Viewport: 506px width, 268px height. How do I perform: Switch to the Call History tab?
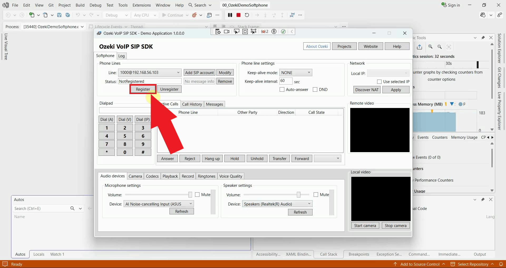point(192,104)
